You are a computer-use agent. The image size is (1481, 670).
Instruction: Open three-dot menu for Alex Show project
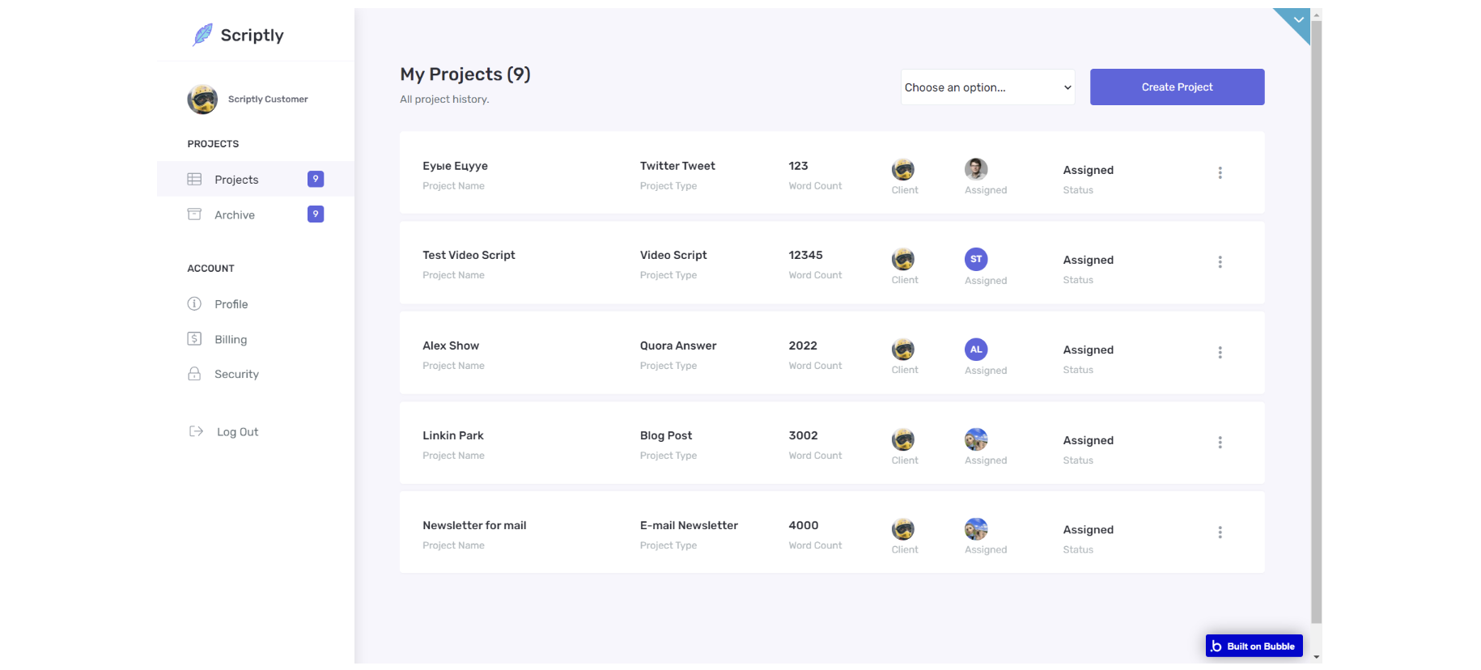[1220, 353]
